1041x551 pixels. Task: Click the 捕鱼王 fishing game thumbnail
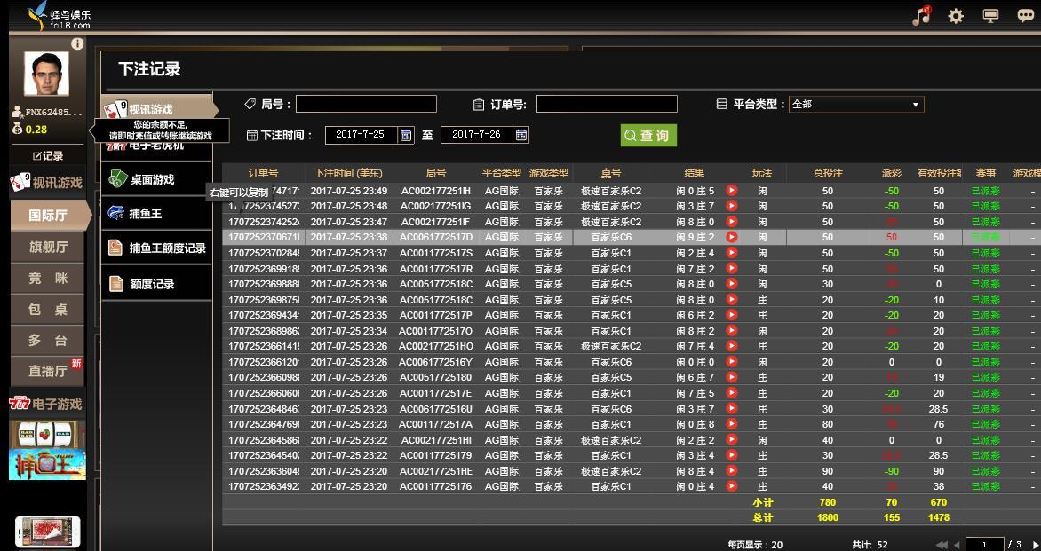[47, 465]
